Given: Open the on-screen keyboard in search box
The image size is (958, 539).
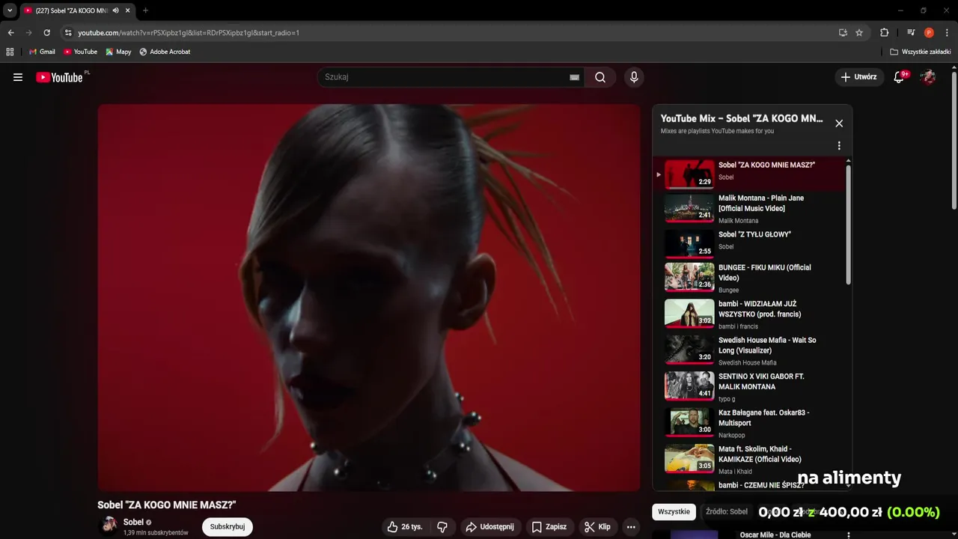Looking at the screenshot, I should coord(574,77).
